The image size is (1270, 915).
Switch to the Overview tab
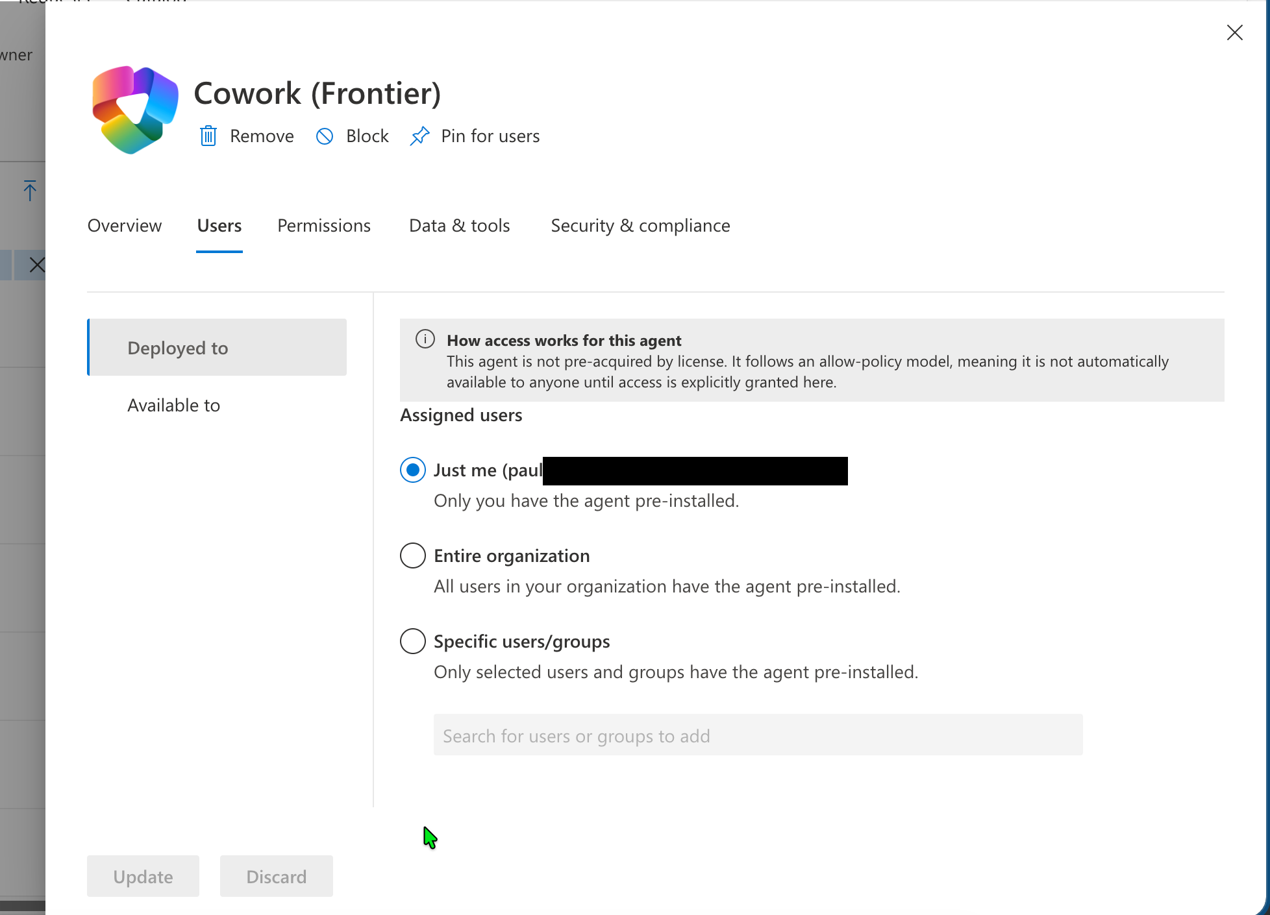click(125, 225)
